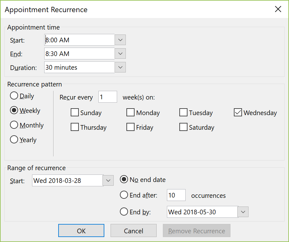Viewport: 289px width, 242px height.
Task: Switch to Yearly recurrence
Action: [x=14, y=140]
